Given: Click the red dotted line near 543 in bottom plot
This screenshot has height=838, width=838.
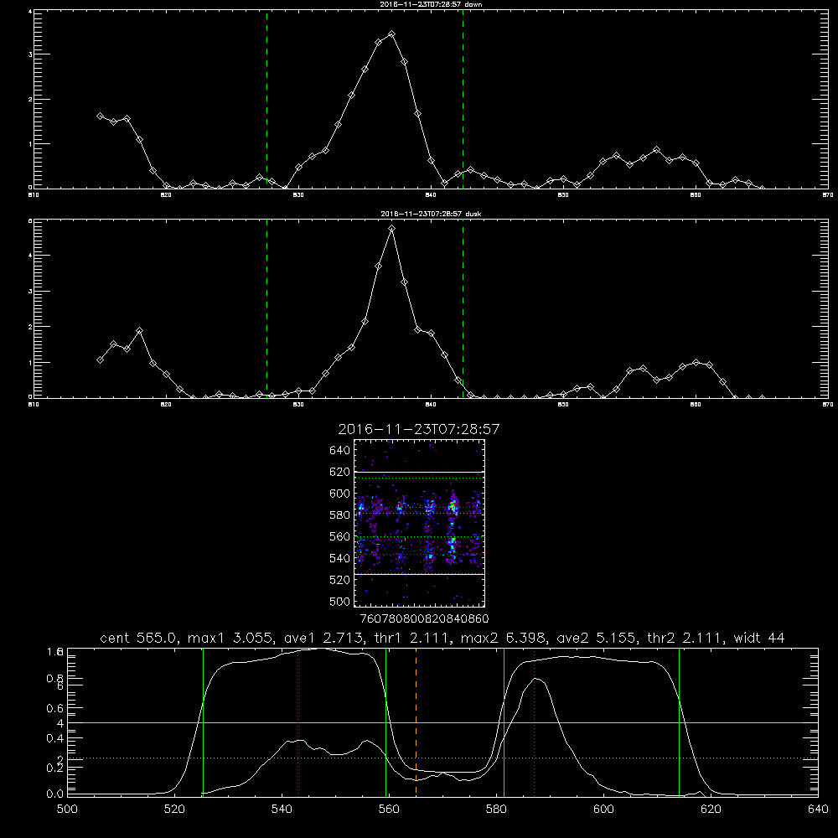Looking at the screenshot, I should point(297,722).
